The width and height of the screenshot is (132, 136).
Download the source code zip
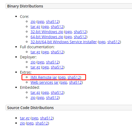22,123
